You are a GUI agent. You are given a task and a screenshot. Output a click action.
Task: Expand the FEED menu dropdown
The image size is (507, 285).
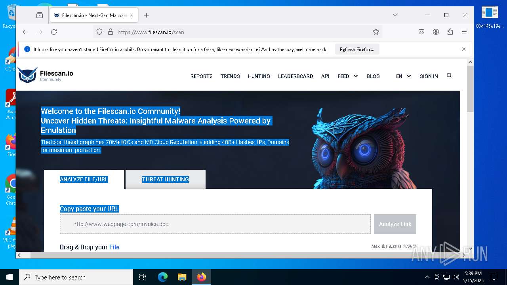348,76
